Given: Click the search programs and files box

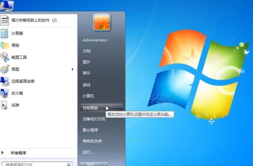Looking at the screenshot, I should [37, 164].
